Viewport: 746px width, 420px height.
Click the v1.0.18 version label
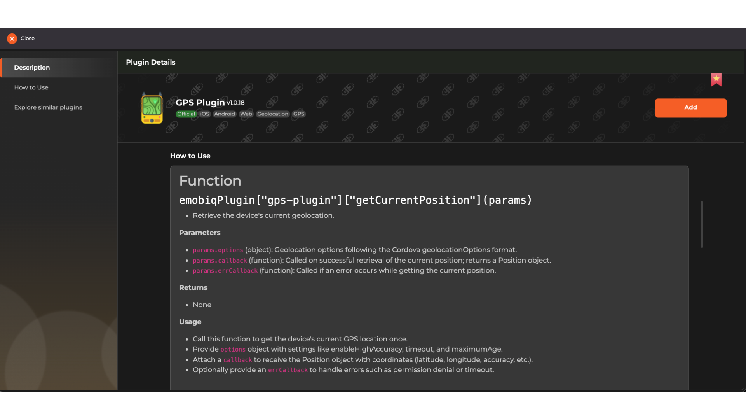coord(235,103)
